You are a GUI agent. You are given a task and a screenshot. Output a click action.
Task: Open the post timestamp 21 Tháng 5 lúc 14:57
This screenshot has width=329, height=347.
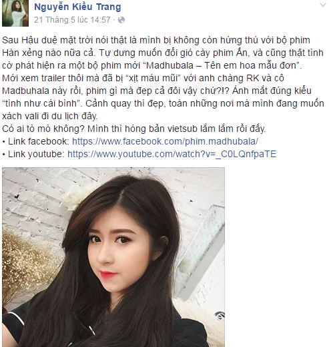click(72, 20)
